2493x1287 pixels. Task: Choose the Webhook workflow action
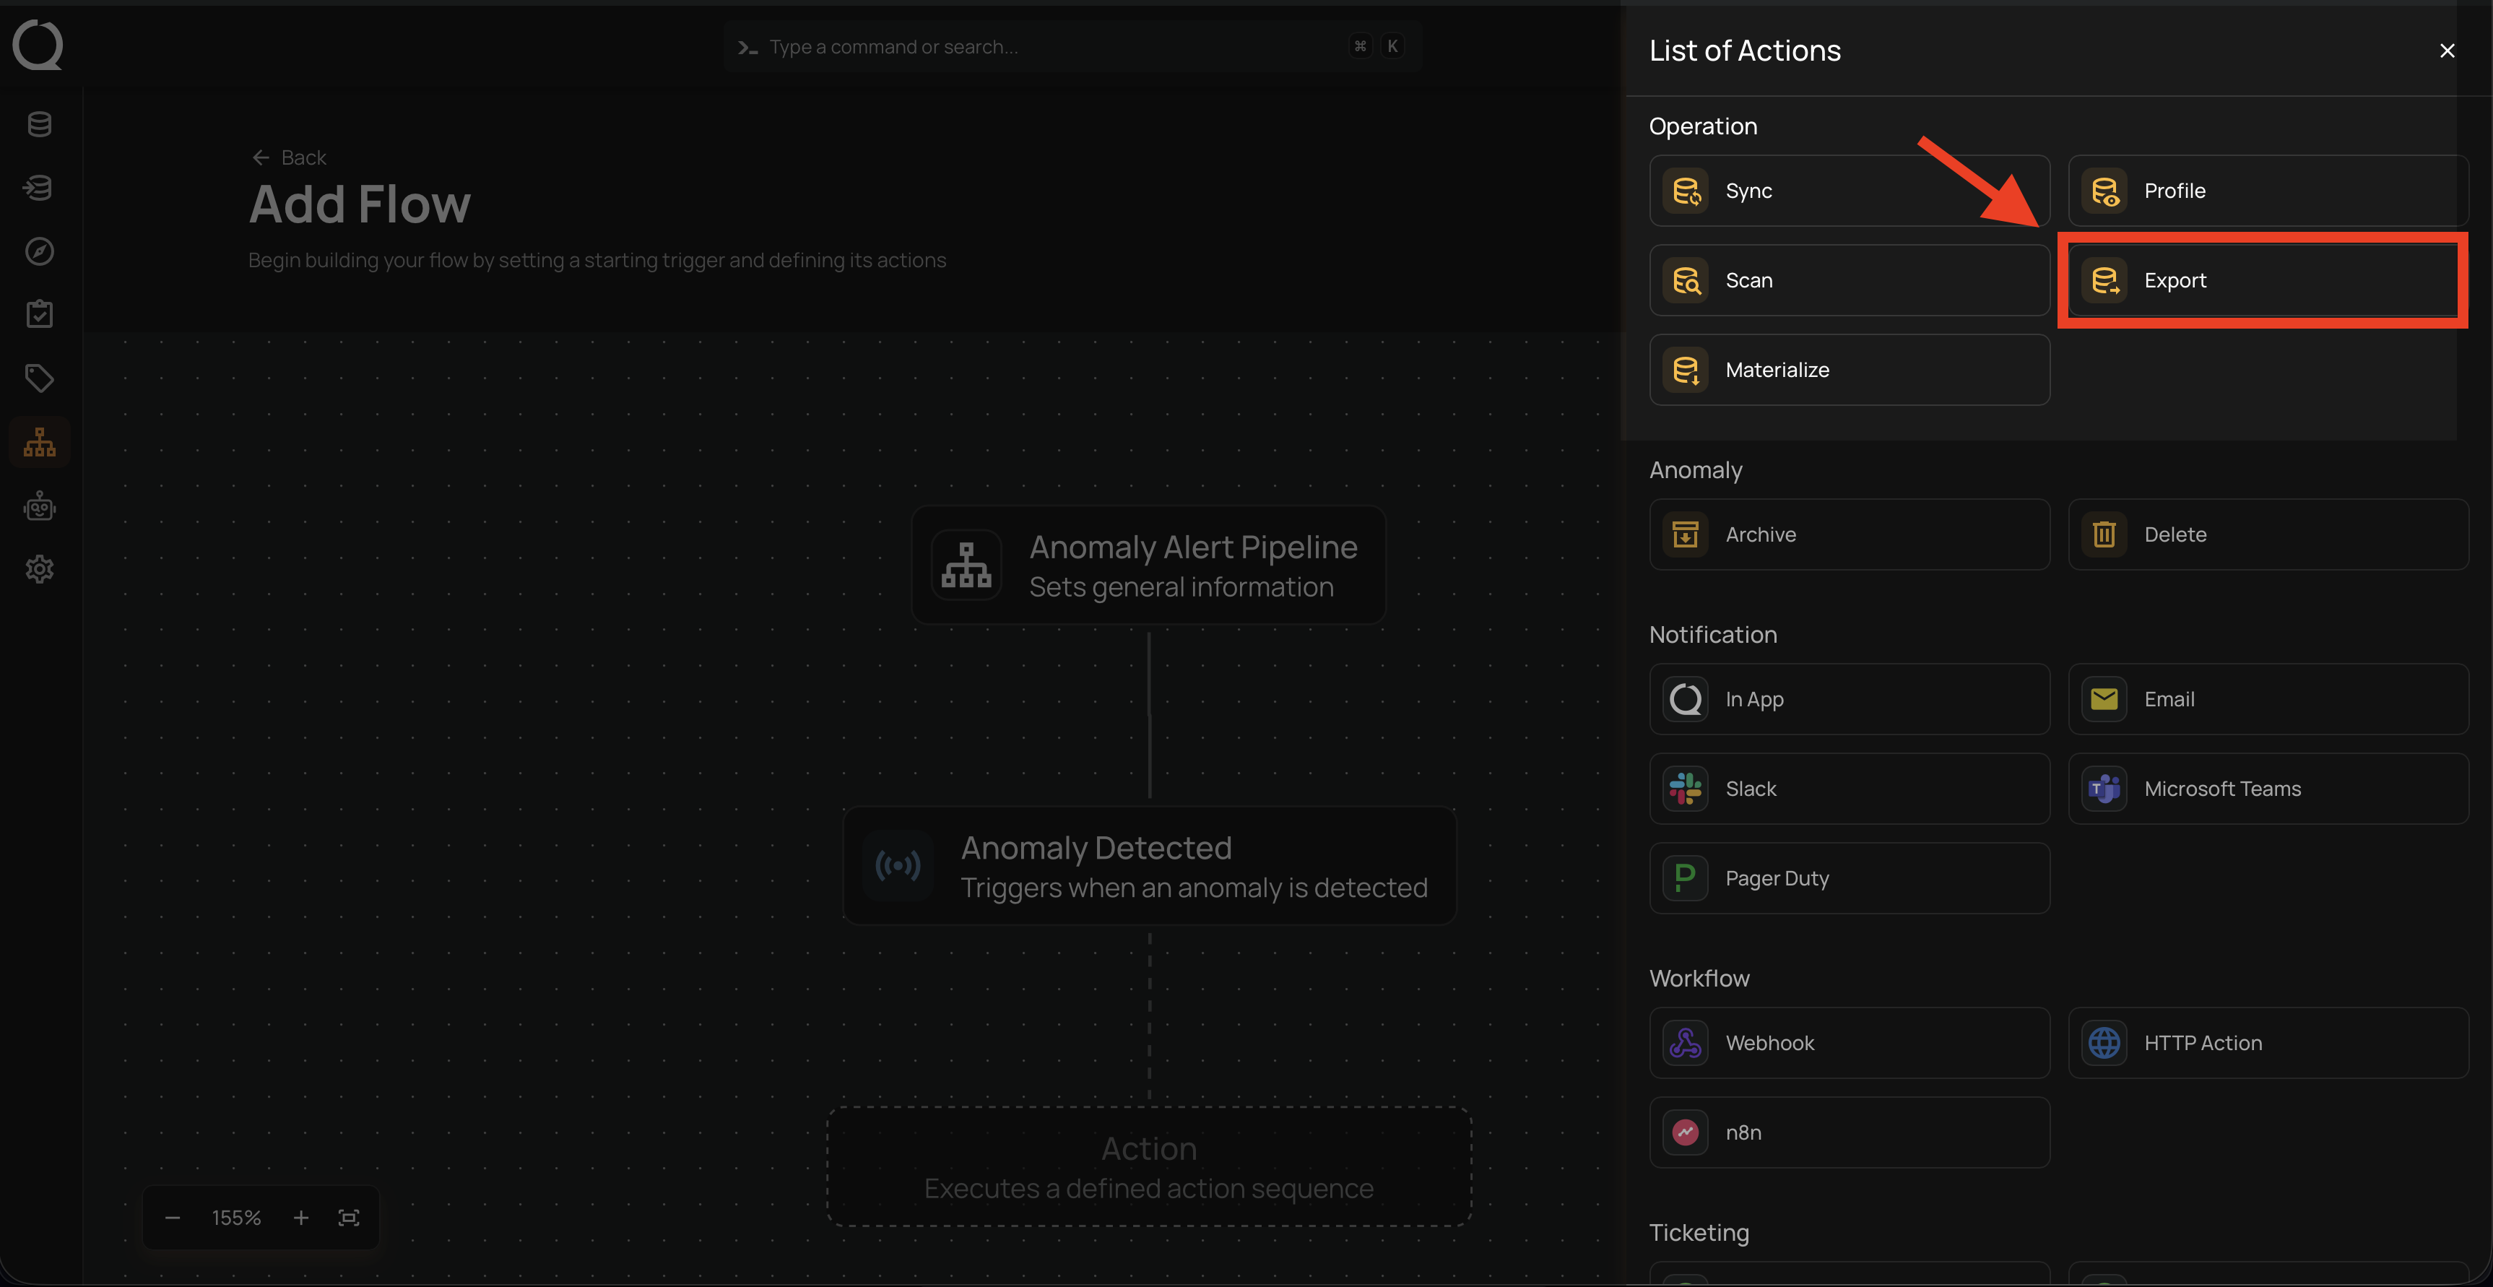[1849, 1043]
